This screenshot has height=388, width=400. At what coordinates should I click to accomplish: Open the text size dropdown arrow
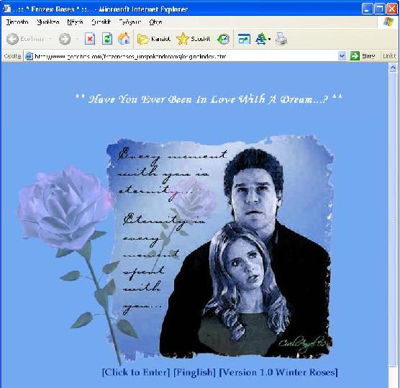point(269,40)
